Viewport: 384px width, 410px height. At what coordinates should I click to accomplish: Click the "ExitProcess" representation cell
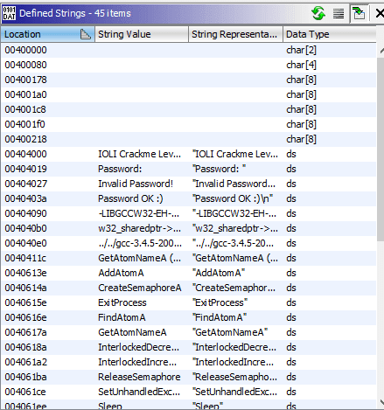click(x=220, y=302)
